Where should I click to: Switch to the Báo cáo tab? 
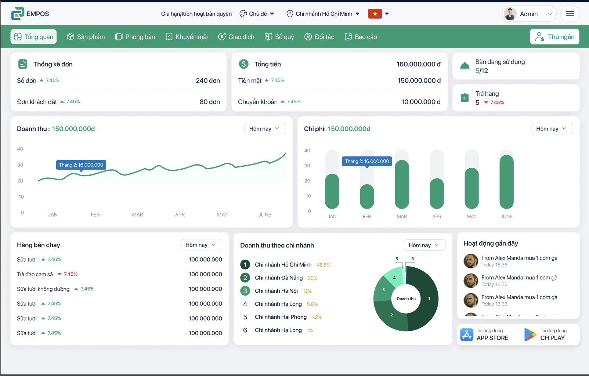pyautogui.click(x=361, y=37)
